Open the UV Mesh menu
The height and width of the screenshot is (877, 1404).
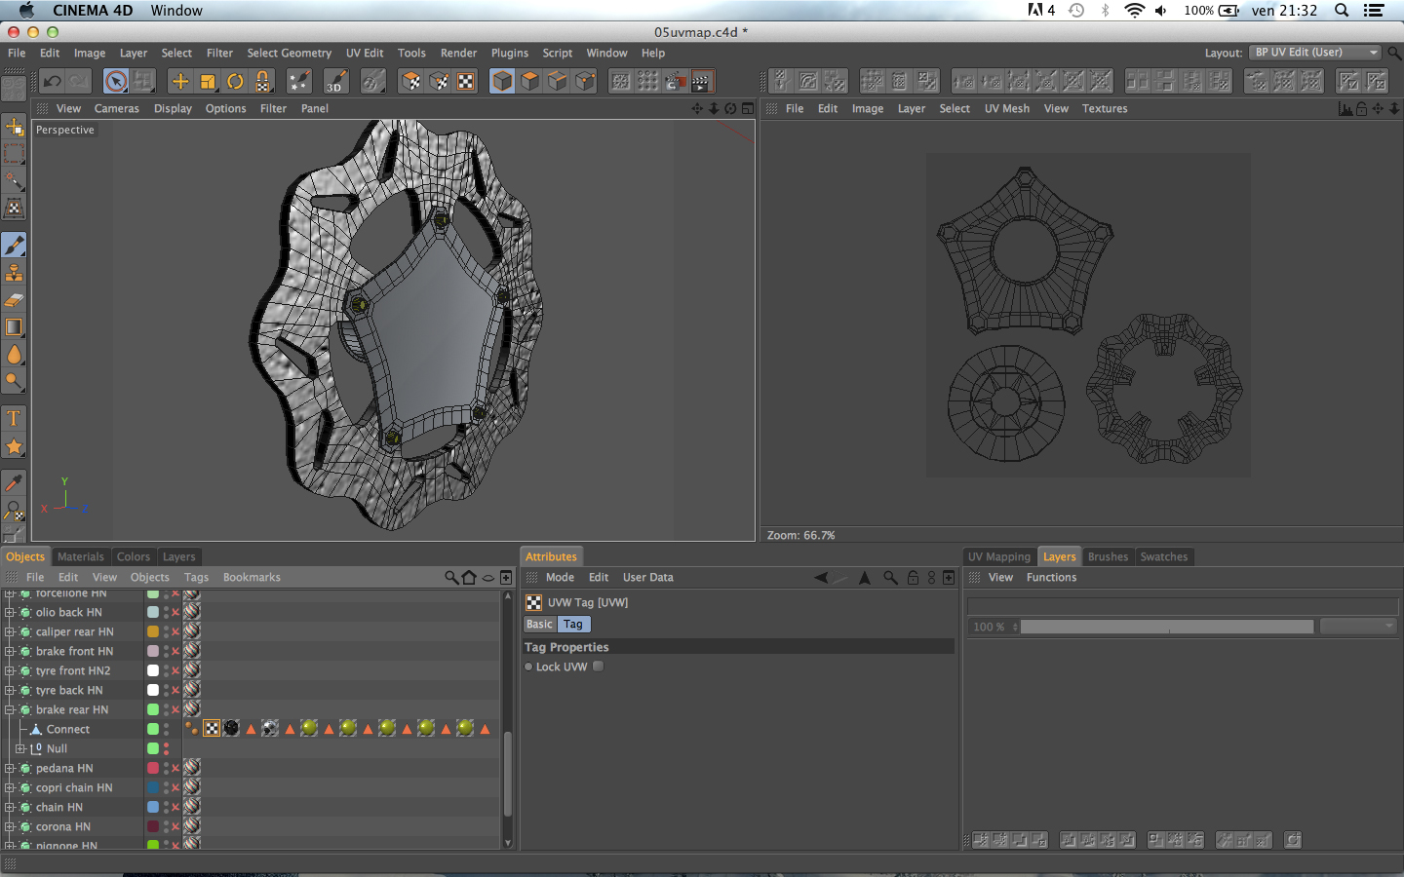point(1006,108)
